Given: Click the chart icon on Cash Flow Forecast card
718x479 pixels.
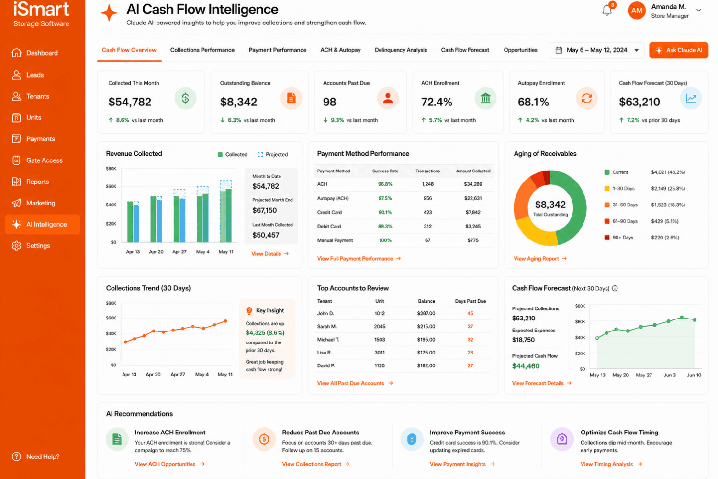Looking at the screenshot, I should [x=691, y=98].
